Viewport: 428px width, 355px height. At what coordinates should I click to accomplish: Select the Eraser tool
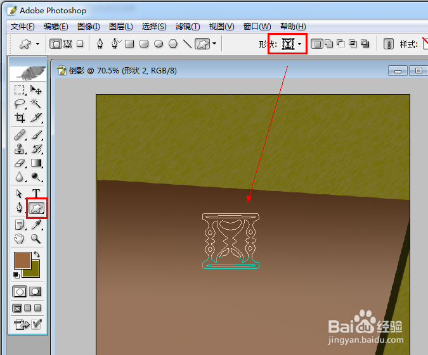tap(20, 163)
